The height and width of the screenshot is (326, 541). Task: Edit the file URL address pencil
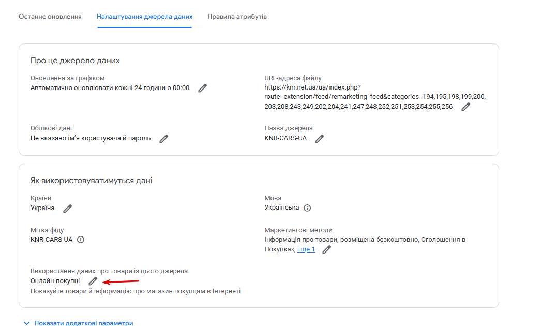coord(466,107)
